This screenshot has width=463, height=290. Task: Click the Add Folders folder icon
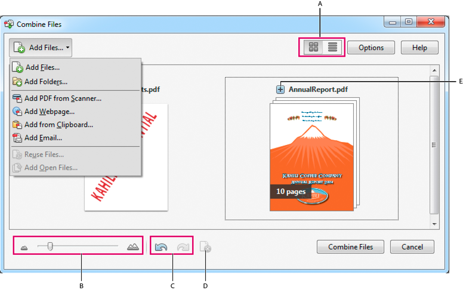pos(17,82)
